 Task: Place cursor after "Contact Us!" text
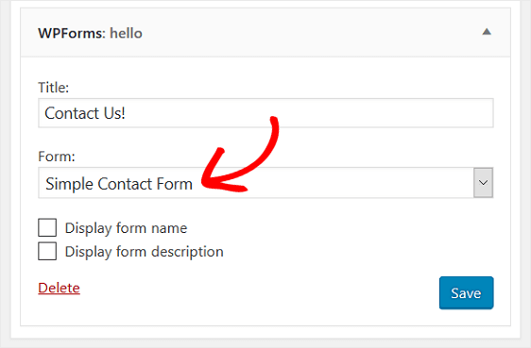coord(127,113)
